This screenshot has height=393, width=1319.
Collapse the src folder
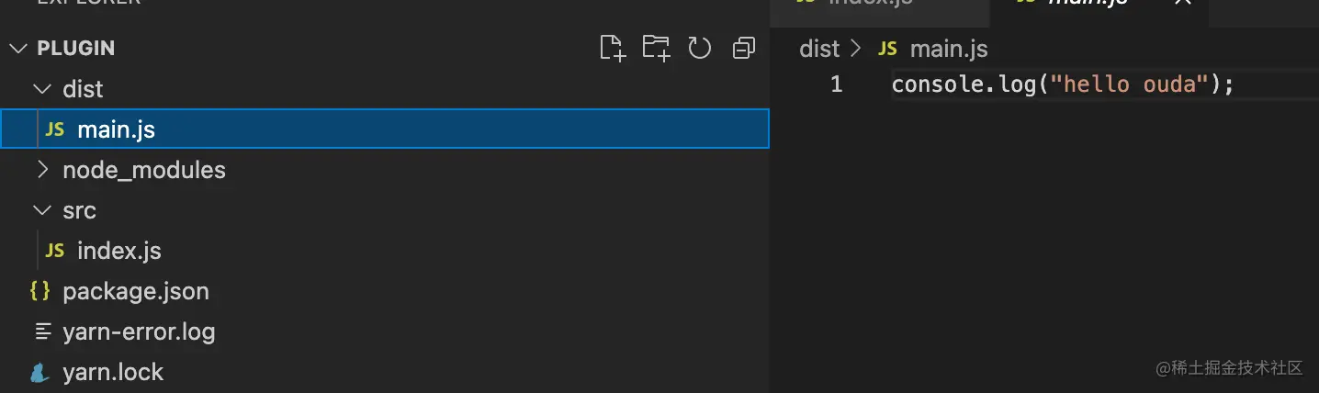[41, 210]
